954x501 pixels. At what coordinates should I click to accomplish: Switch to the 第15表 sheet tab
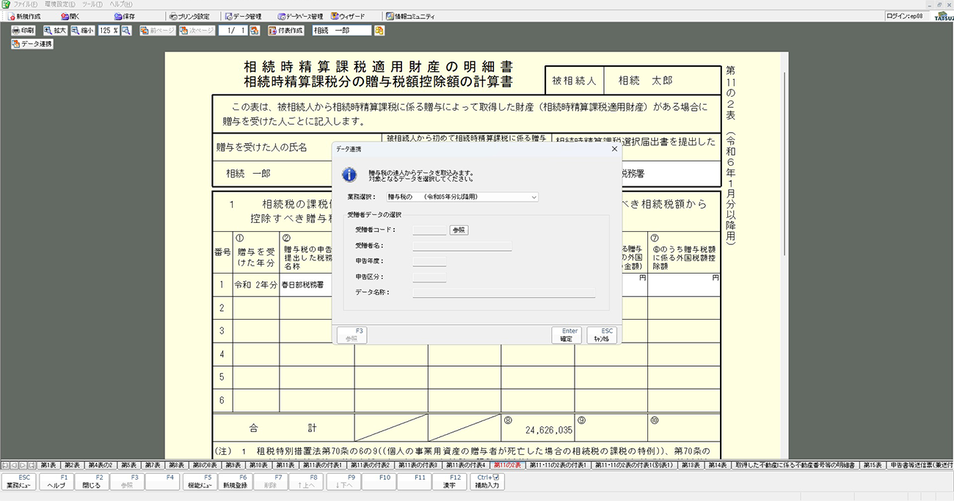(x=872, y=465)
